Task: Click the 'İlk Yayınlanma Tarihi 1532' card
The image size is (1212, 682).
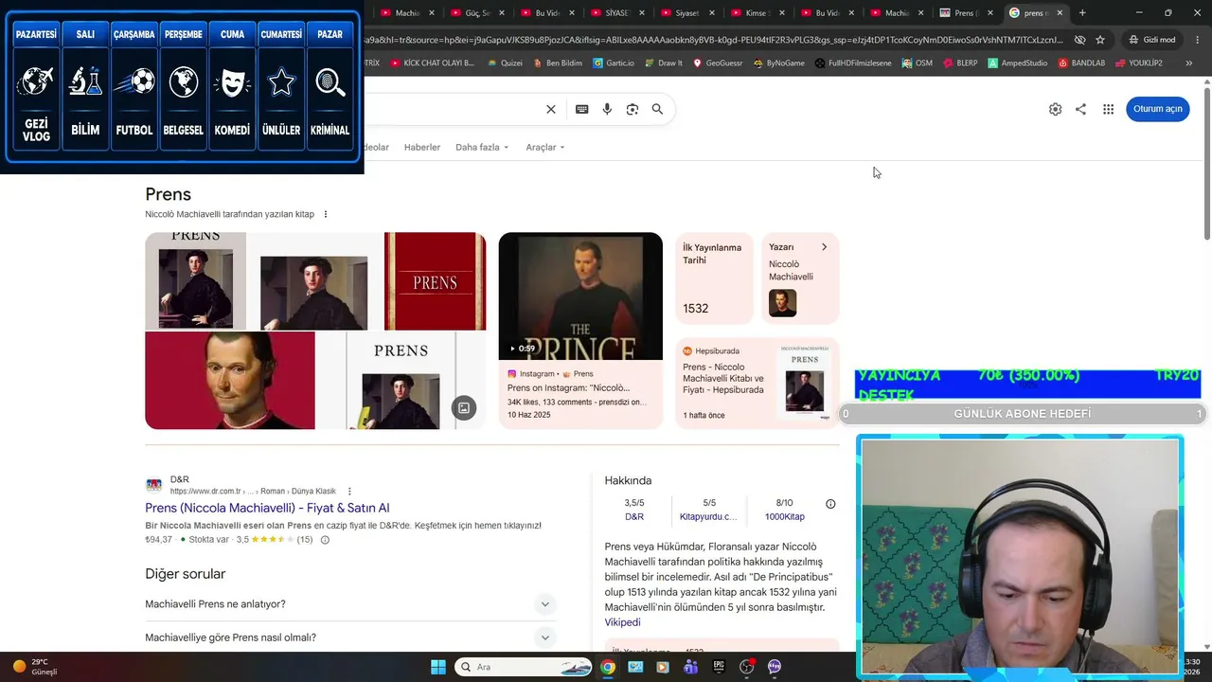Action: [714, 278]
